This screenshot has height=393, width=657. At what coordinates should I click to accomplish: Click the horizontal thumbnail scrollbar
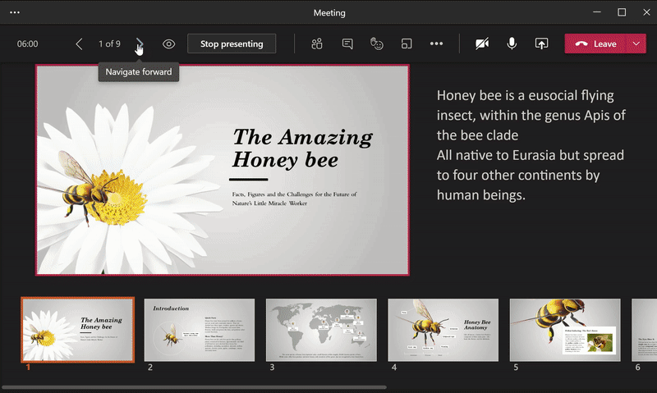coord(194,386)
